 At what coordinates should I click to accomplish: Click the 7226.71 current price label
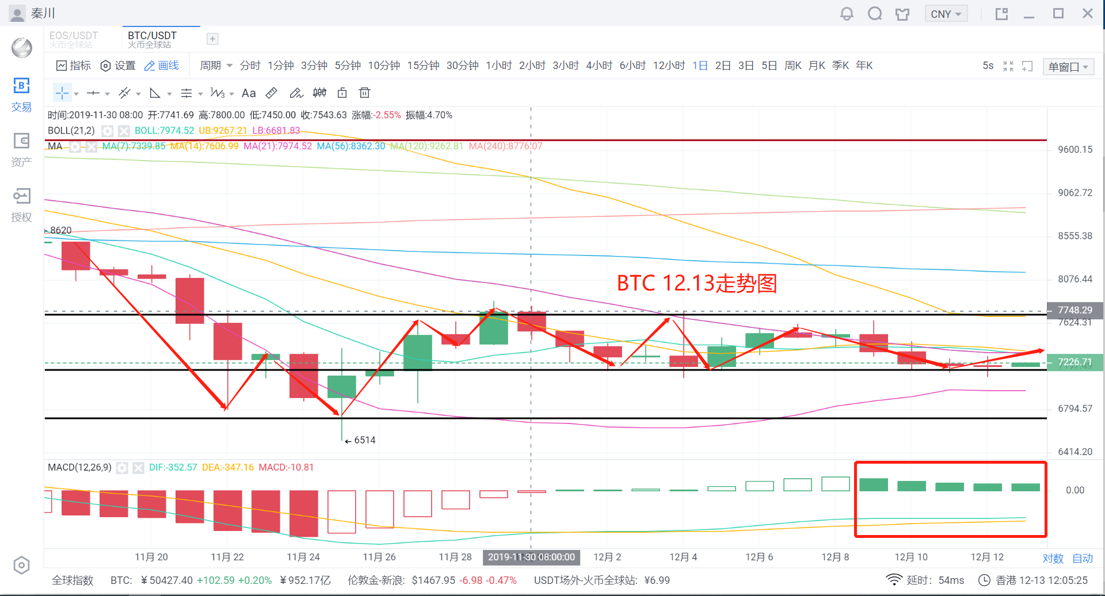click(x=1074, y=362)
